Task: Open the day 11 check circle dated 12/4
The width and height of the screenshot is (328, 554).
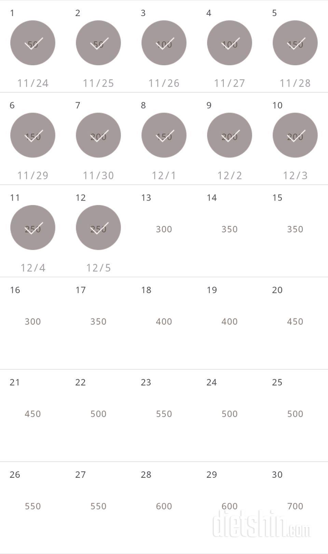Action: pyautogui.click(x=33, y=228)
